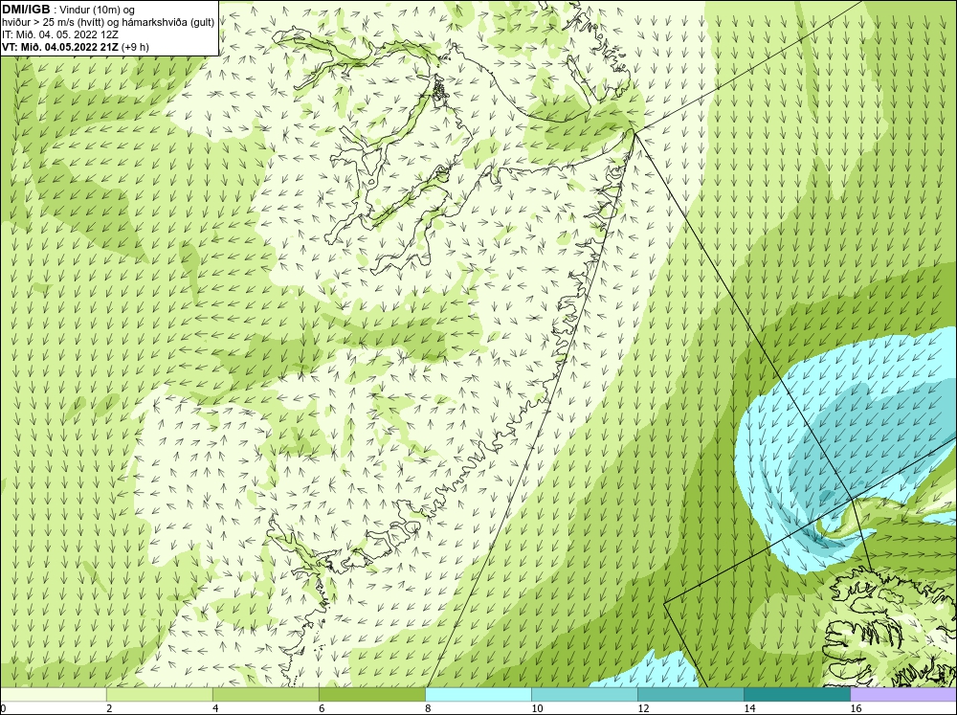Click the 2–4 m/s light green swatch

(159, 694)
